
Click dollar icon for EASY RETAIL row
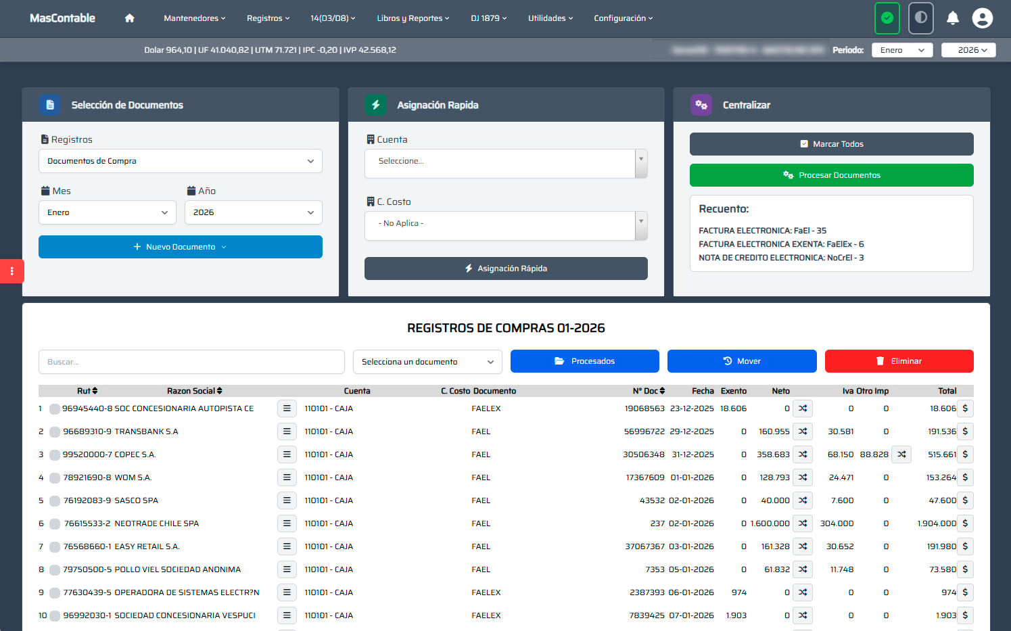point(965,546)
